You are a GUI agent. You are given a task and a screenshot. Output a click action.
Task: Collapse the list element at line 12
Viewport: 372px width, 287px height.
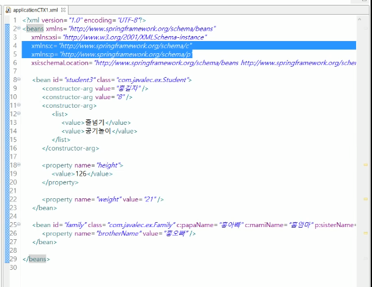click(19, 113)
